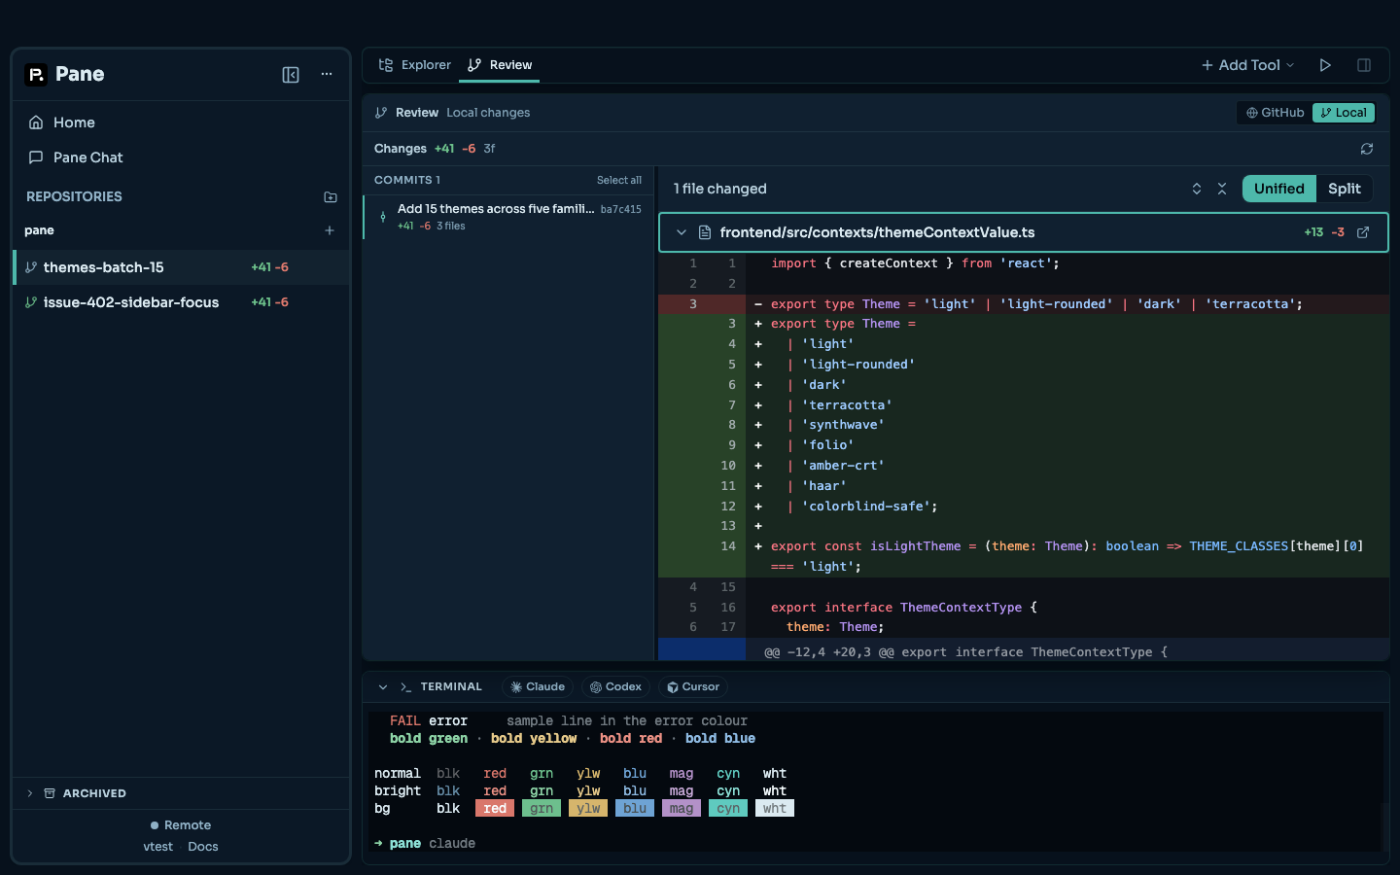Launch the Cursor terminal tool
Screen dimensions: 1400x875
point(693,687)
